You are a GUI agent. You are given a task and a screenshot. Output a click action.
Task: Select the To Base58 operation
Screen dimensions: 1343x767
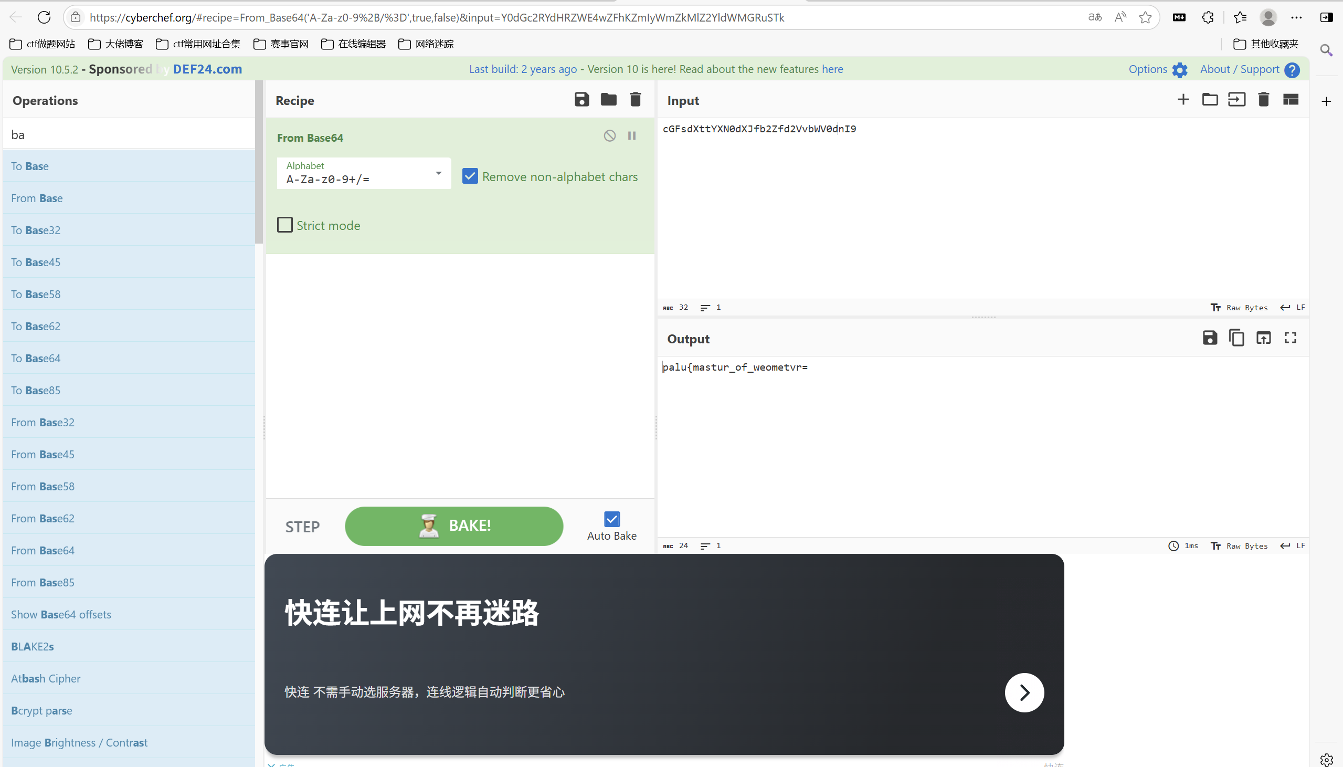(129, 294)
